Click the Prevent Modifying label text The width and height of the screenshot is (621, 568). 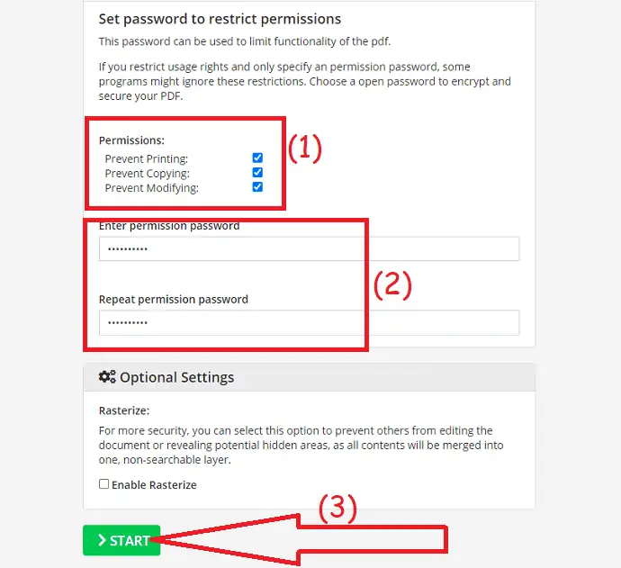pos(151,188)
